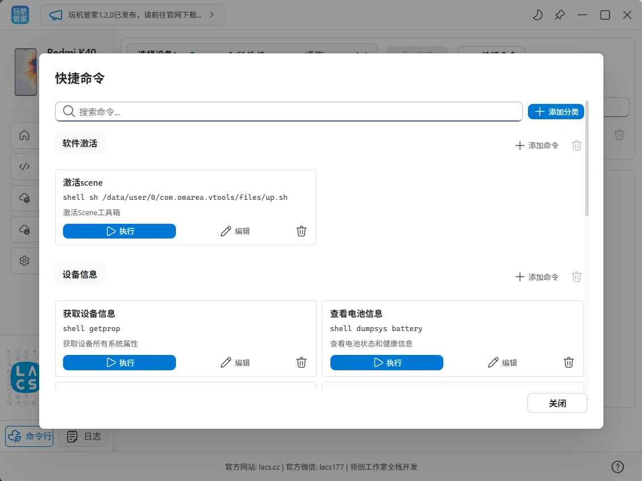Open help via the question mark icon
The image size is (642, 481).
pos(618,467)
